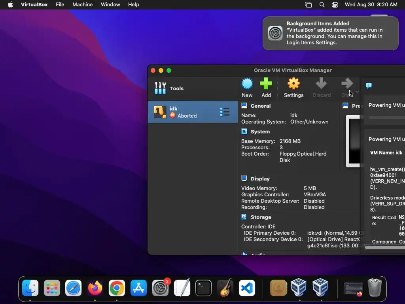Click the Spotlight search icon in menu bar
The height and width of the screenshot is (304, 405).
pos(322,5)
